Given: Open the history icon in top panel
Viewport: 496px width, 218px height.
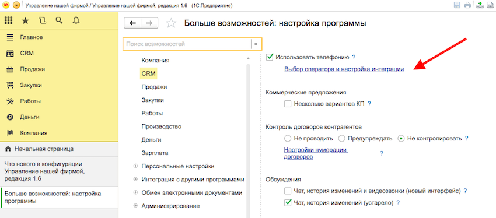Looking at the screenshot, I should point(43,21).
